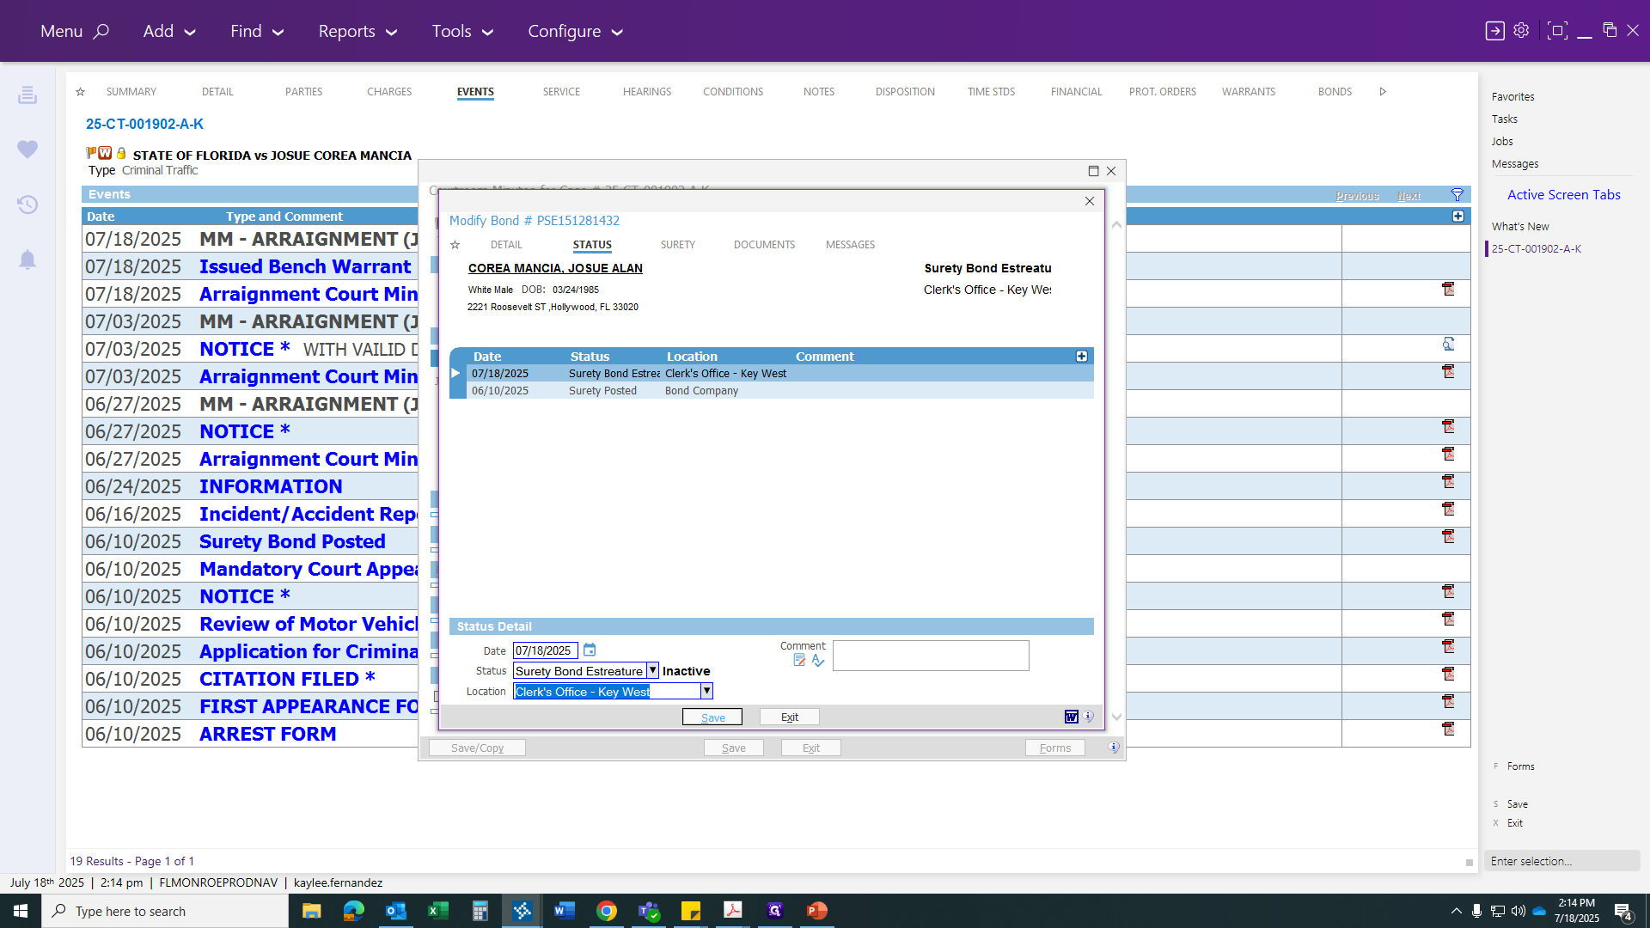Toggle fullscreen mode icon in header
This screenshot has width=1650, height=928.
tap(1556, 31)
